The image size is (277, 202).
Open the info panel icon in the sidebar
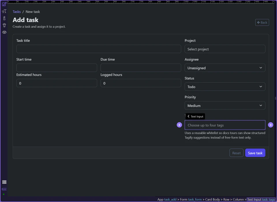[4, 18]
